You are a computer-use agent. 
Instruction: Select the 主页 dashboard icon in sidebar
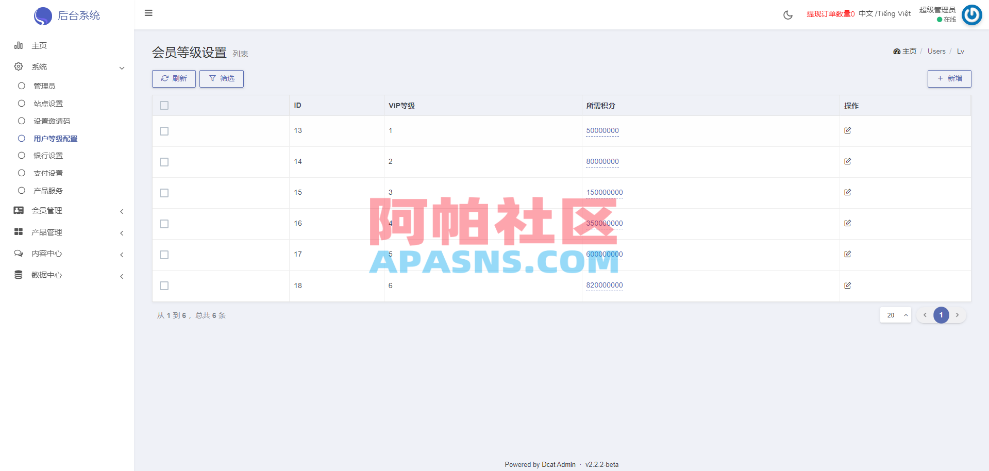(x=18, y=45)
